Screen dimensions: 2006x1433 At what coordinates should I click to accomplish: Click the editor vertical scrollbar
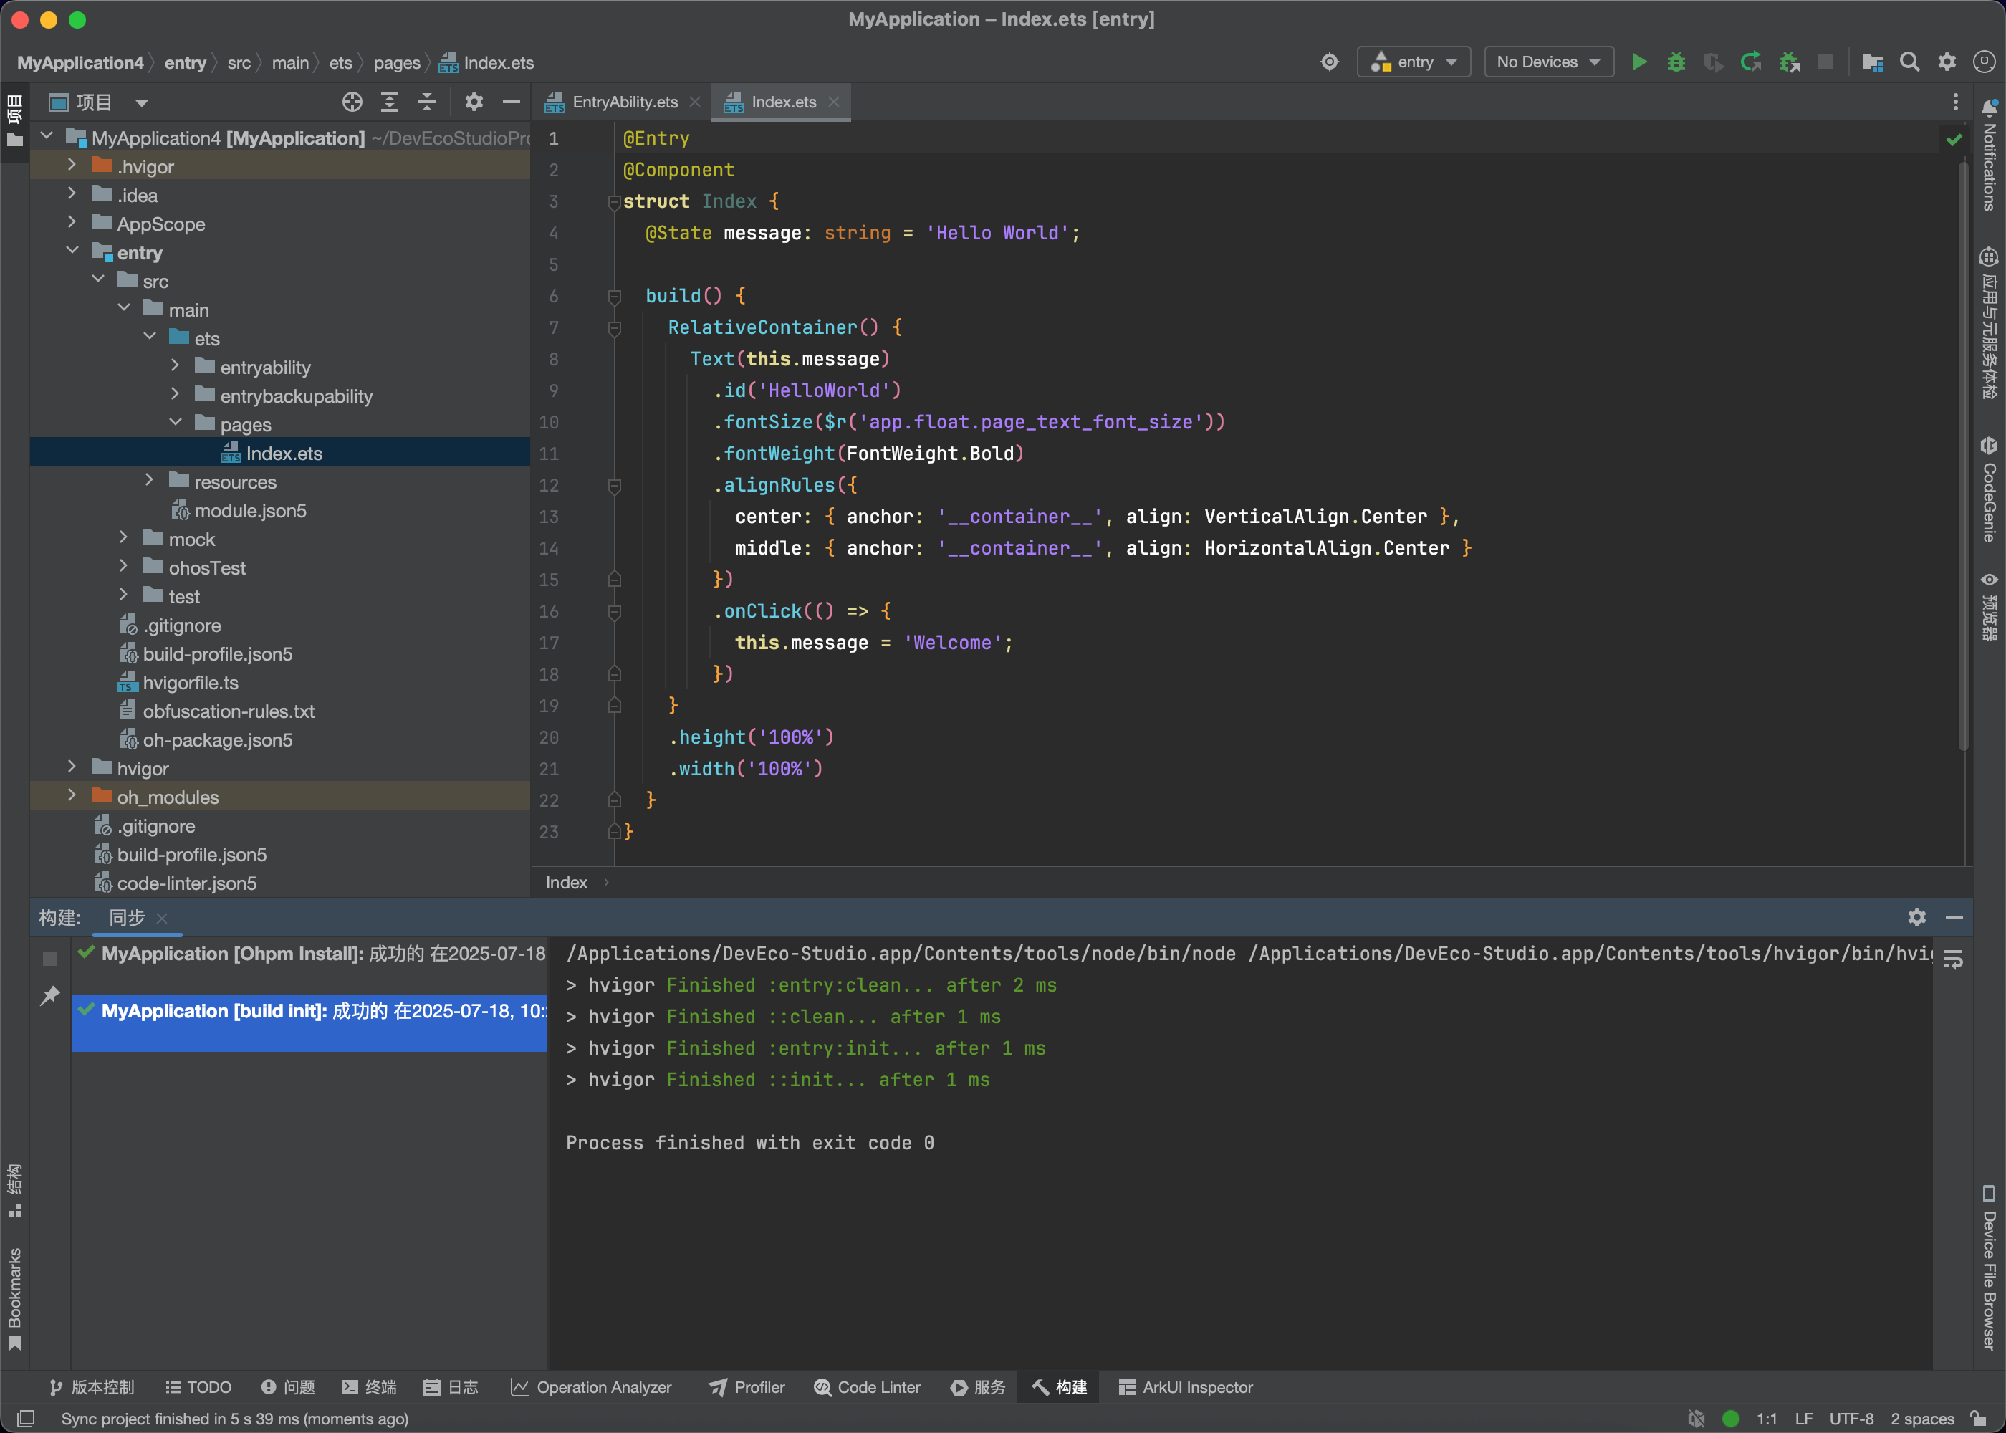point(1964,454)
